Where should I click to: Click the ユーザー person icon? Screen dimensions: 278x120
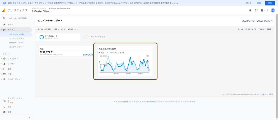click(4, 64)
